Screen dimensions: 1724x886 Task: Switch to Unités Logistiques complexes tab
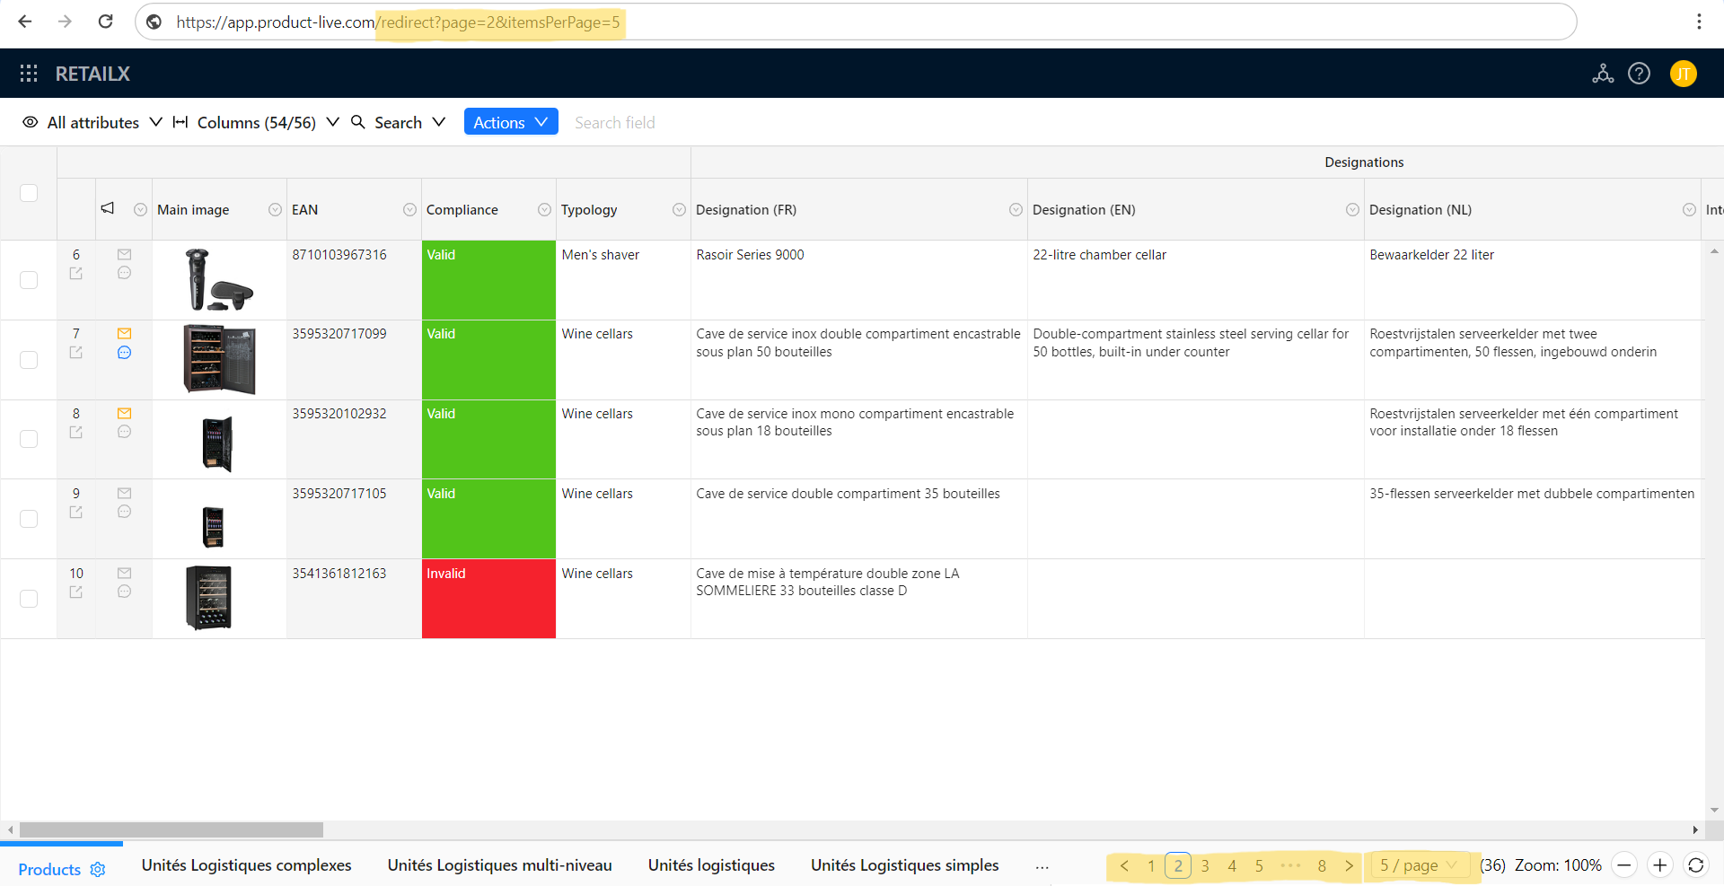pos(246,865)
